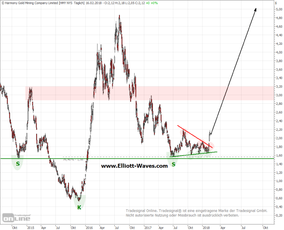Open the www.Elliott-Waves.com link
Screen dimensions: 284x230
pos(134,166)
